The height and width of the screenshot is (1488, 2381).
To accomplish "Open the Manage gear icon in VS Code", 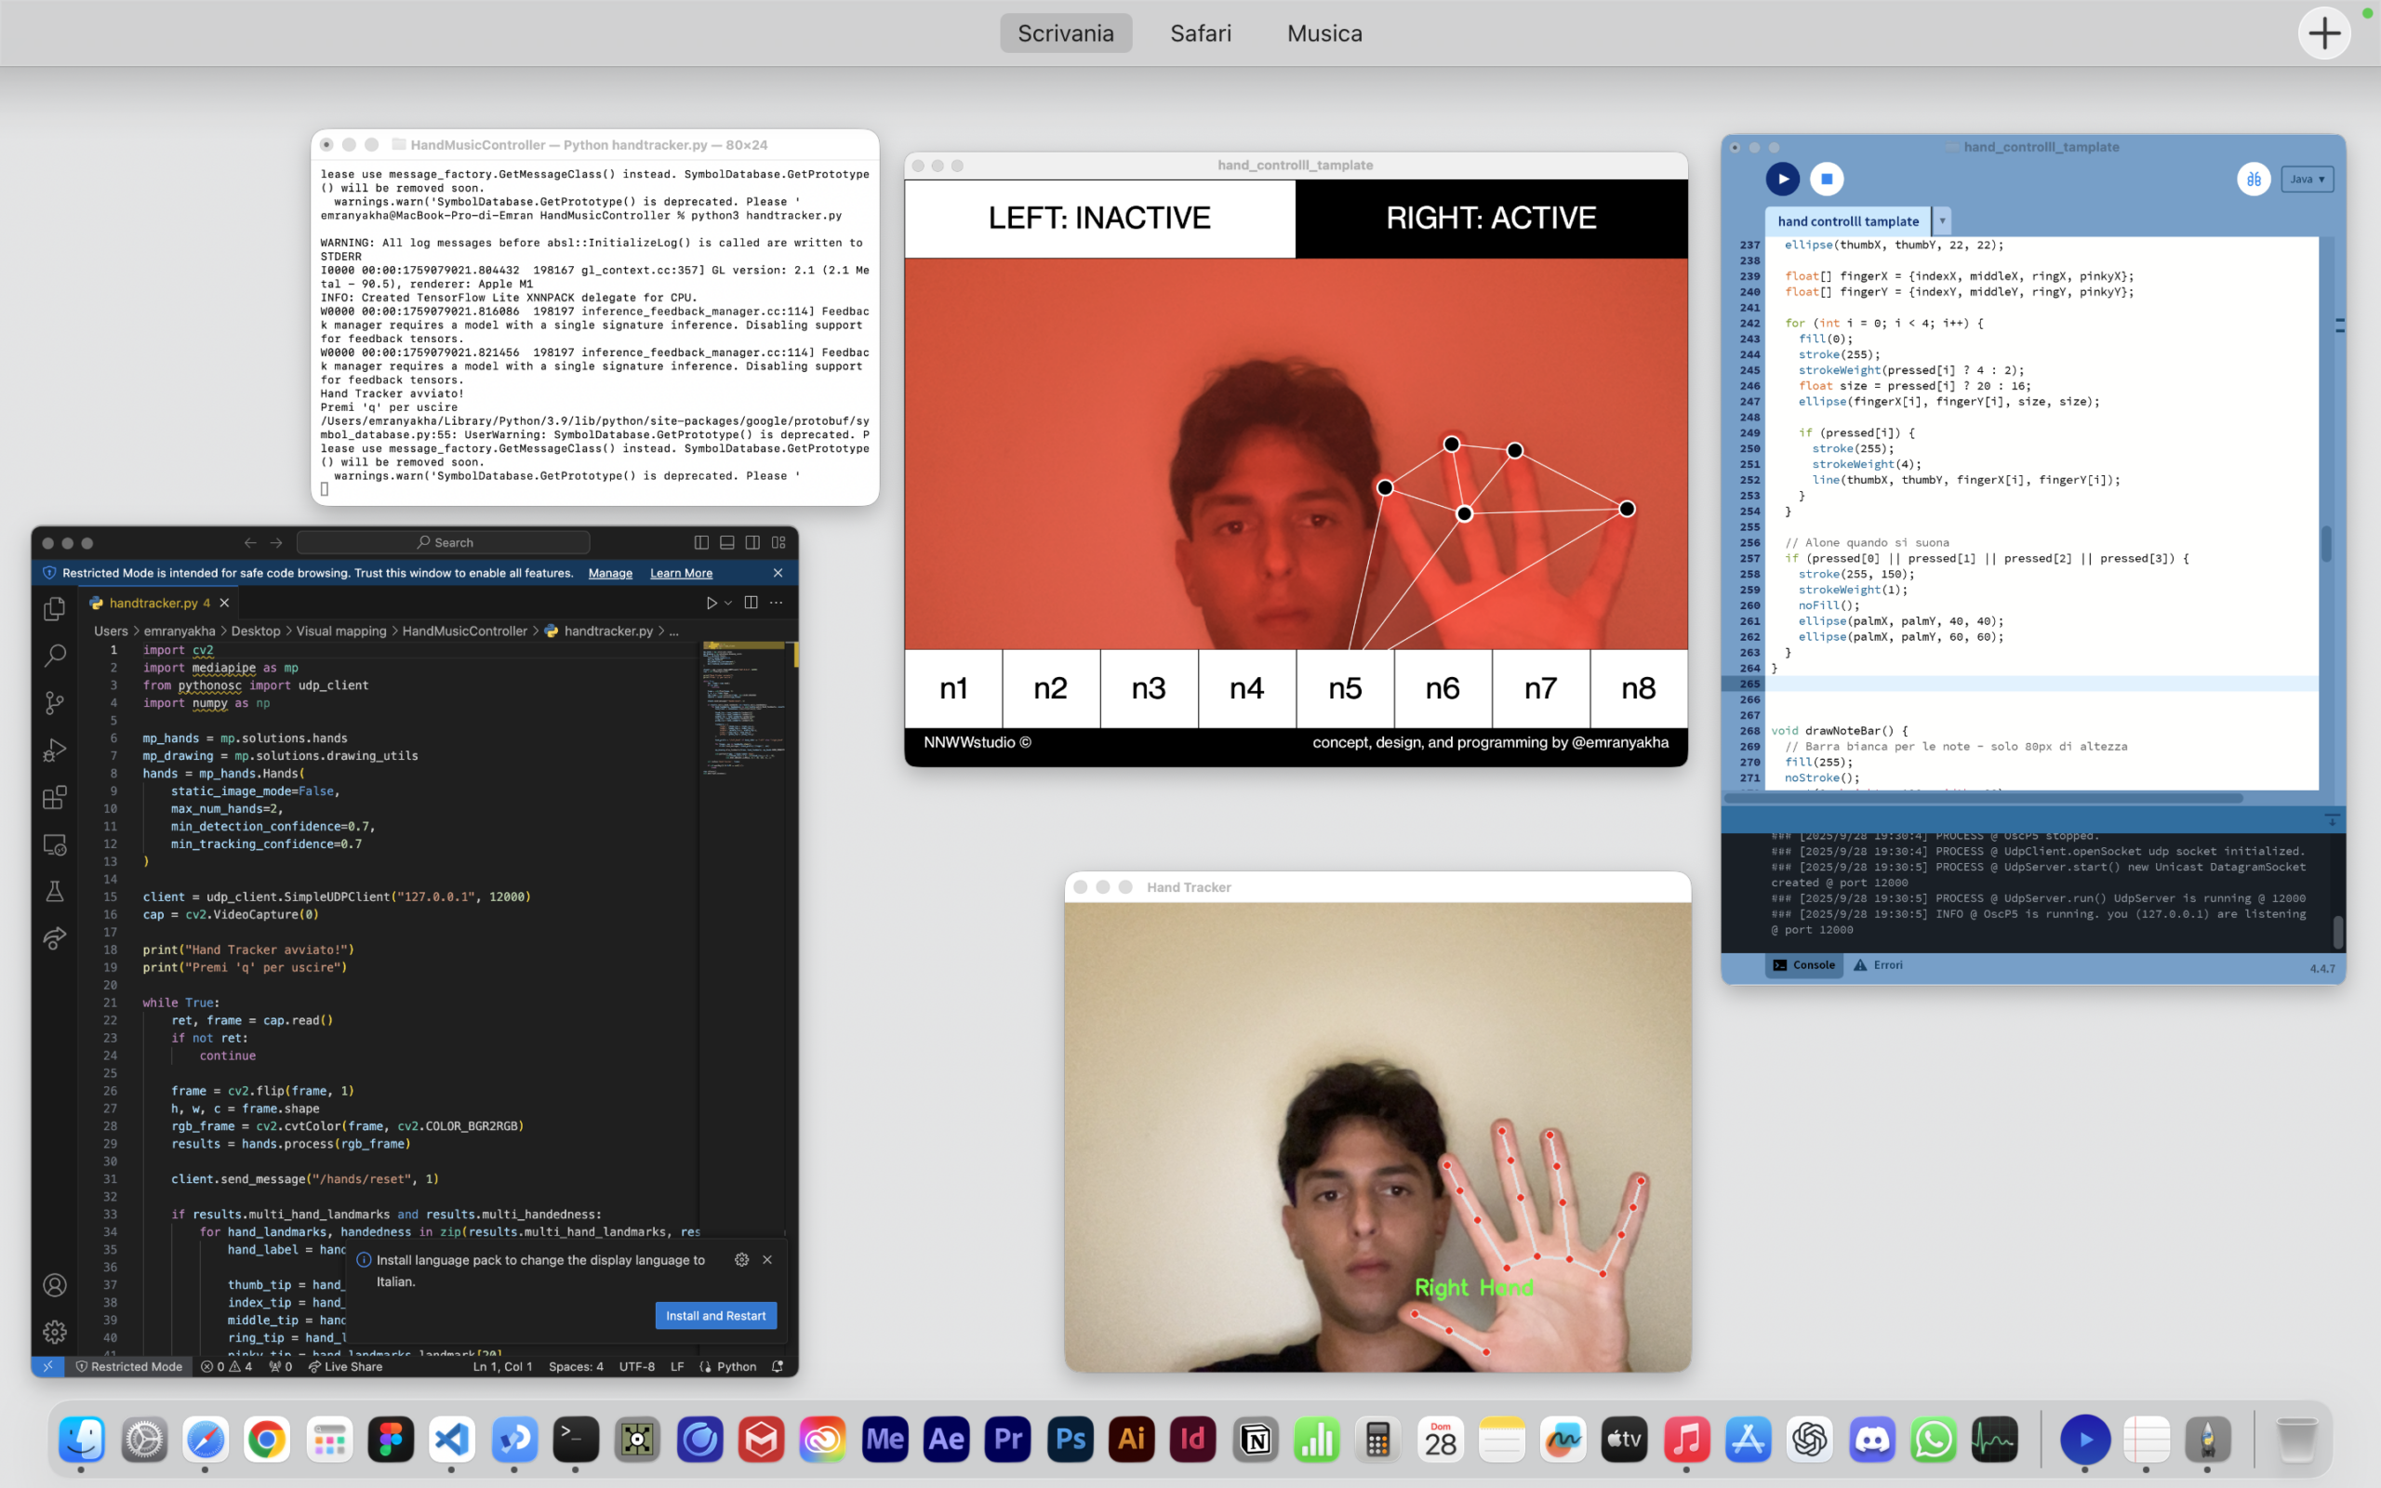I will point(55,1332).
